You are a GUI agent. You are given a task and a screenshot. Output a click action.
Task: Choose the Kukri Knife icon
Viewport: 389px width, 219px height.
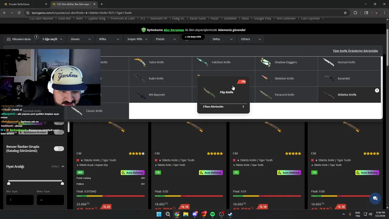tap(140, 78)
